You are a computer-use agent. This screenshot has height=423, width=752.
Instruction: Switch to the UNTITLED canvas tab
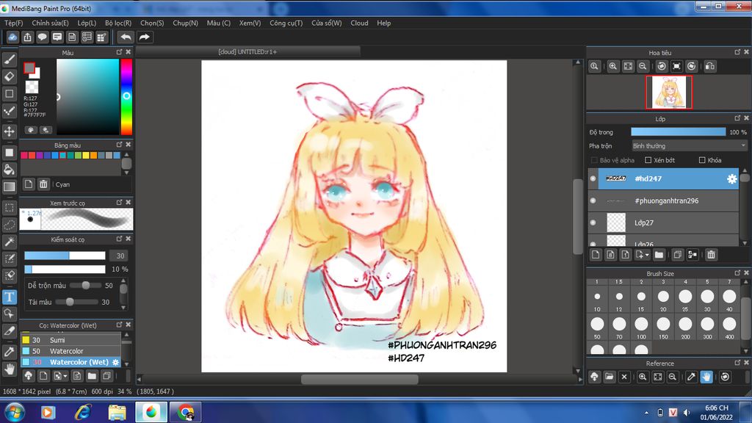(x=247, y=52)
